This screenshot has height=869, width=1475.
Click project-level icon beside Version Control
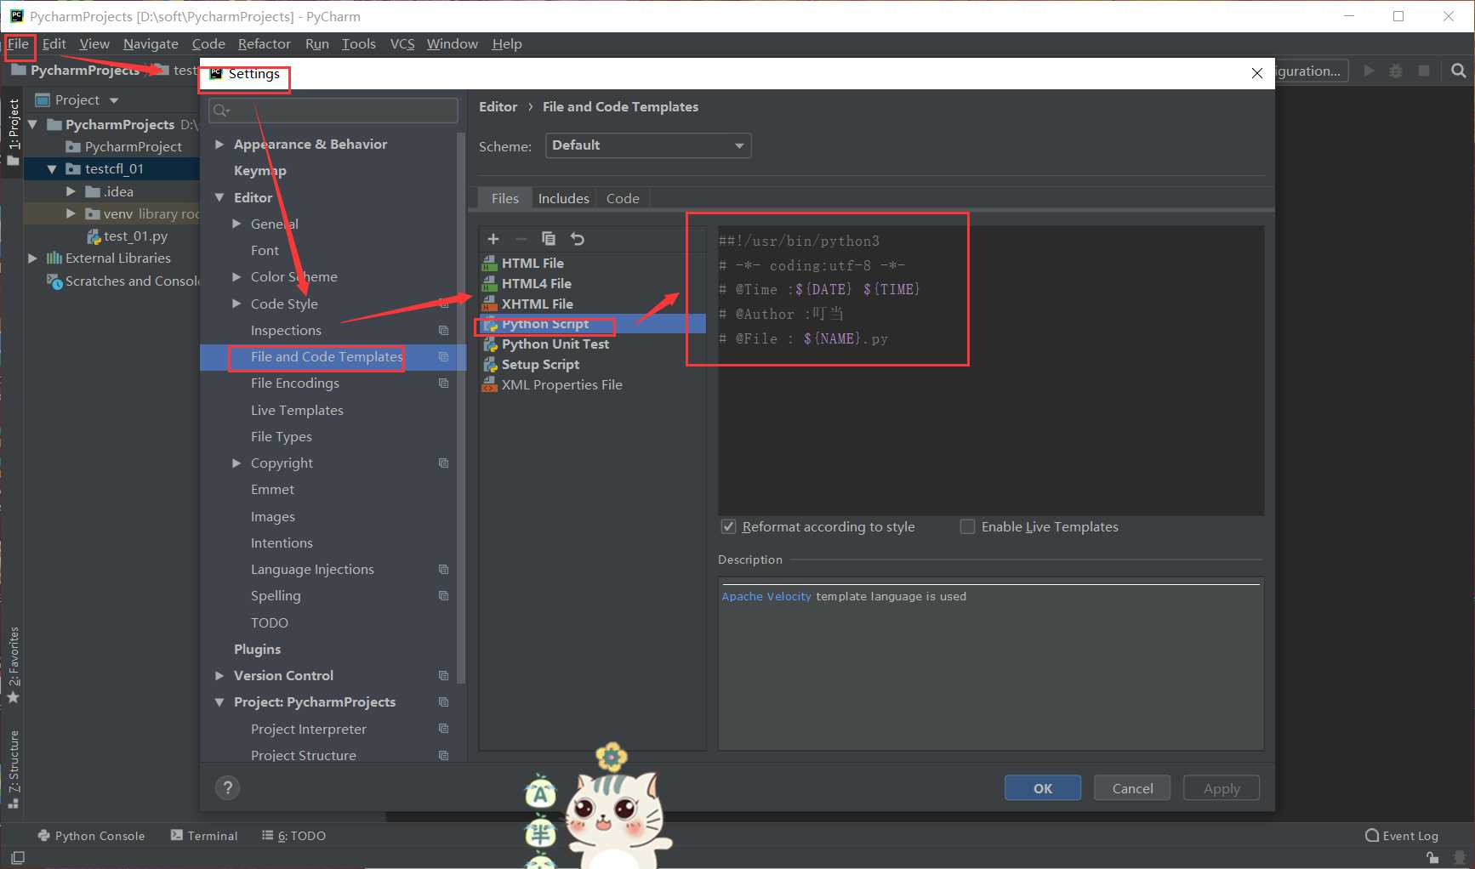click(443, 675)
